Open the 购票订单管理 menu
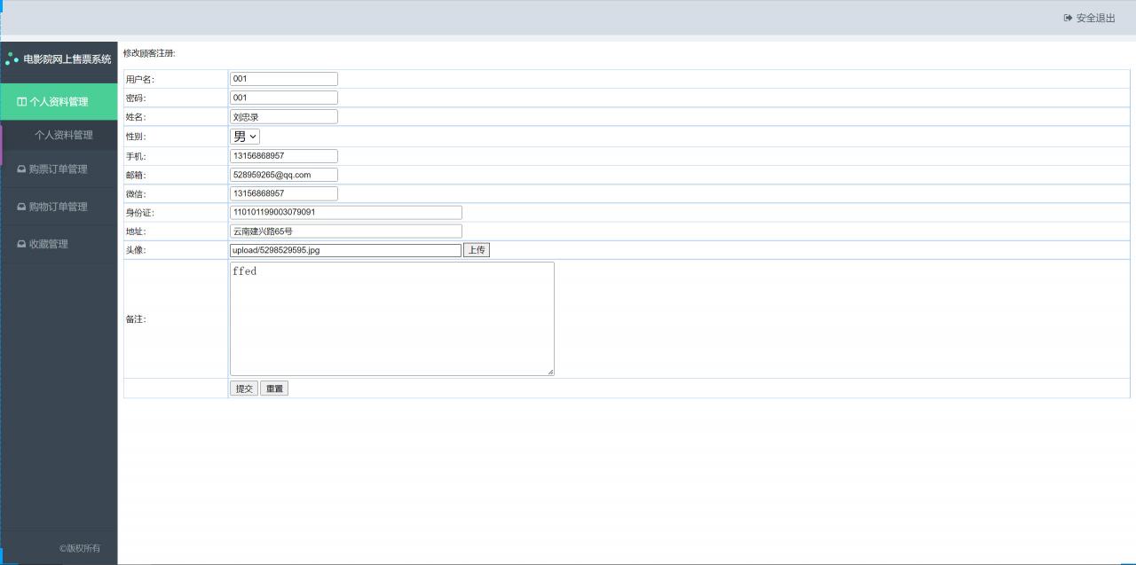This screenshot has width=1136, height=565. click(x=59, y=169)
